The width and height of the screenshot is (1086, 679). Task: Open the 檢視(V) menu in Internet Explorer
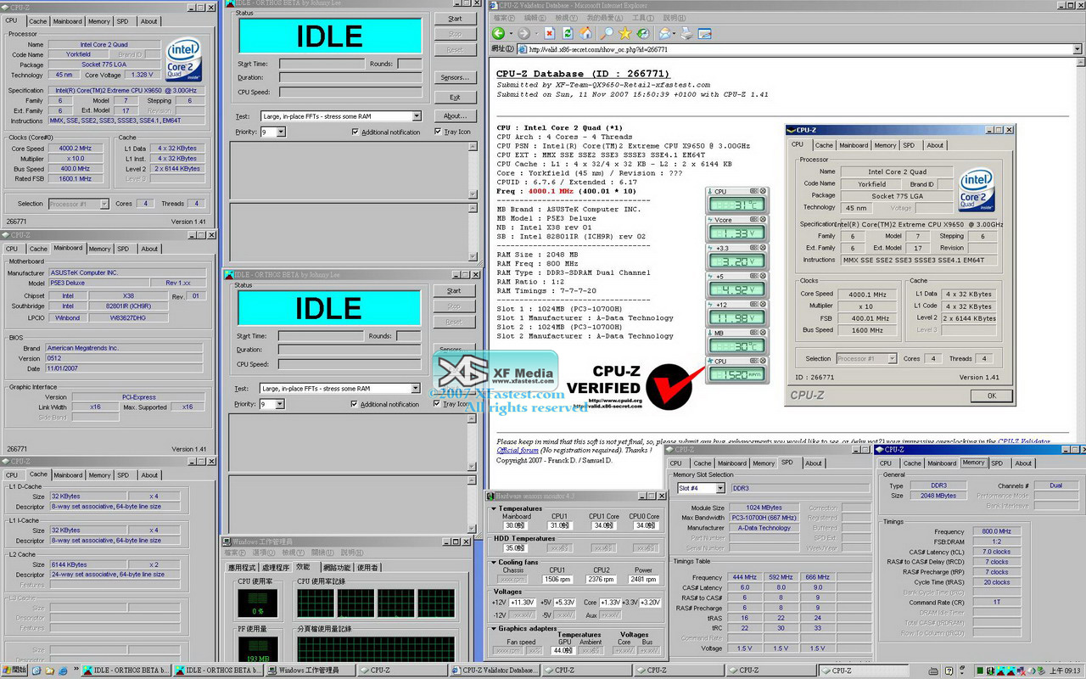566,18
